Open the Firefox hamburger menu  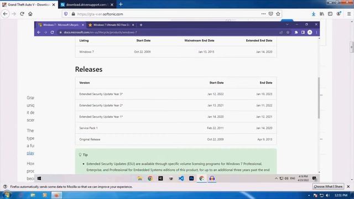click(349, 14)
